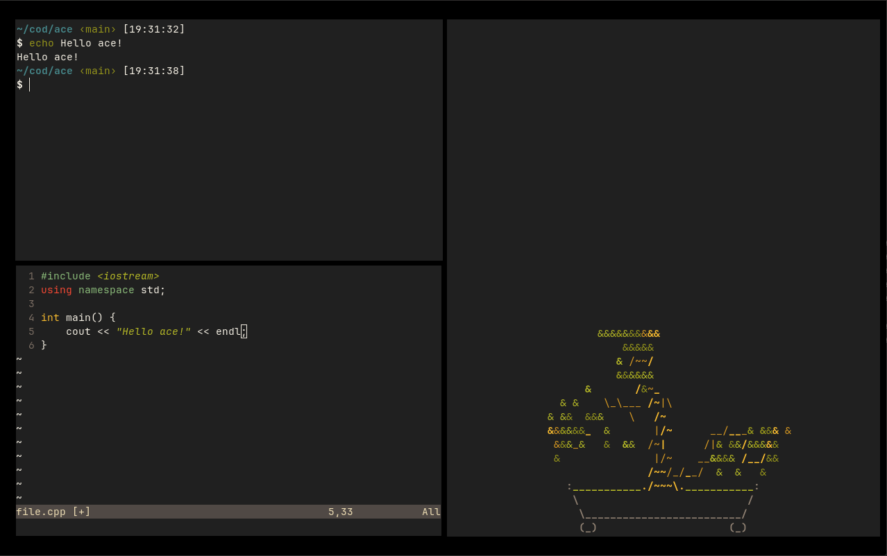Place the cursor on the #include line

100,276
